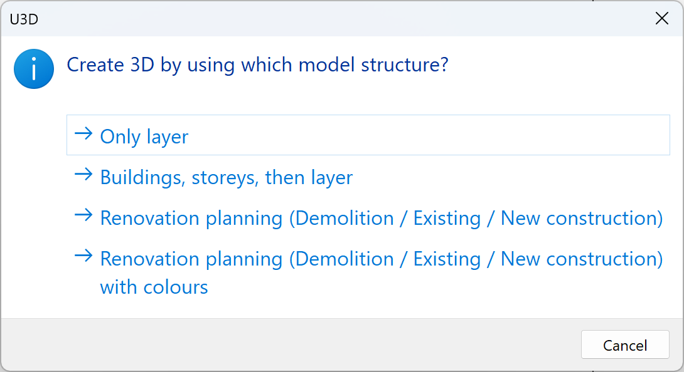
Task: Click the gray footer bar of the dialog
Action: 251,345
